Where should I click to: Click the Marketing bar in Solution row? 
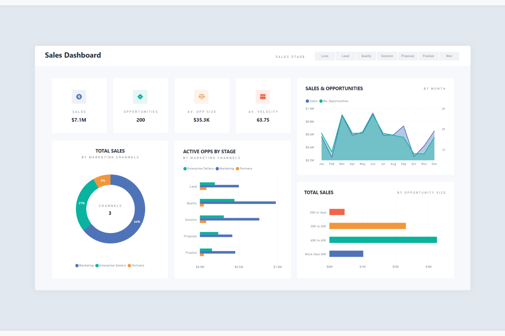pyautogui.click(x=230, y=219)
